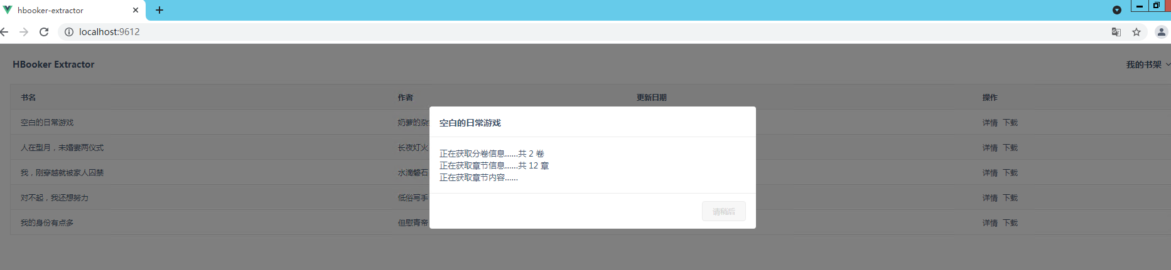Click the HBooker Extractor title
Viewport: 1171px width, 270px height.
pos(53,65)
